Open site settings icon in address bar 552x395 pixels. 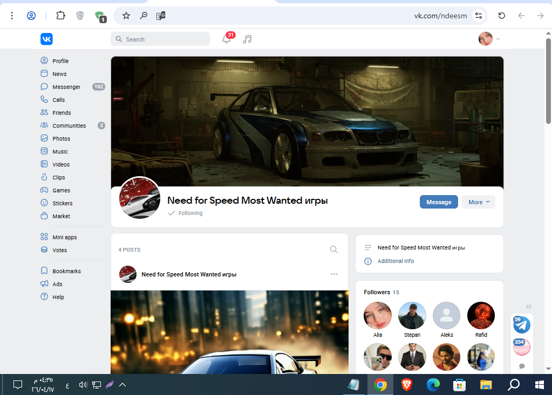pos(479,16)
